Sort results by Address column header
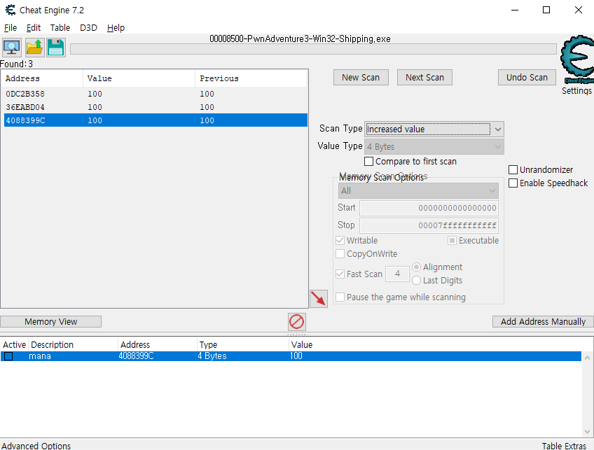 42,78
